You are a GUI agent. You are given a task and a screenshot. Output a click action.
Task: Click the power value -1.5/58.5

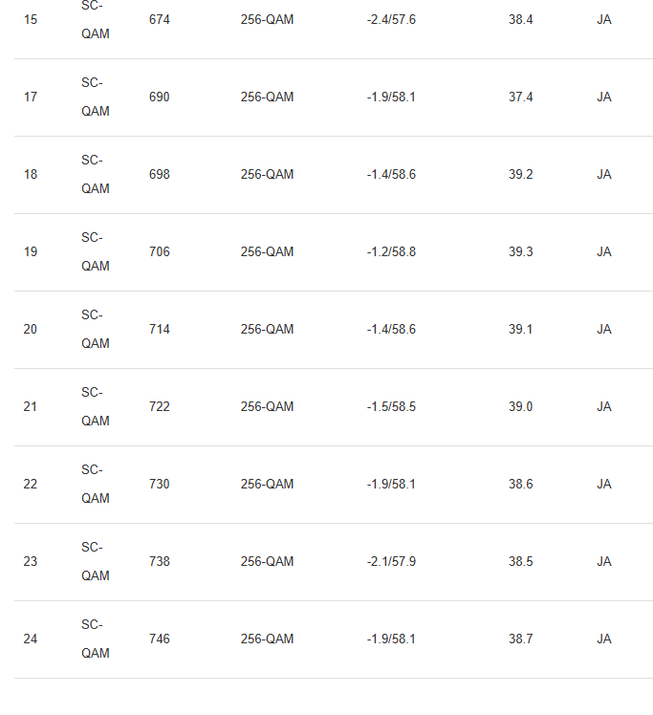[391, 407]
